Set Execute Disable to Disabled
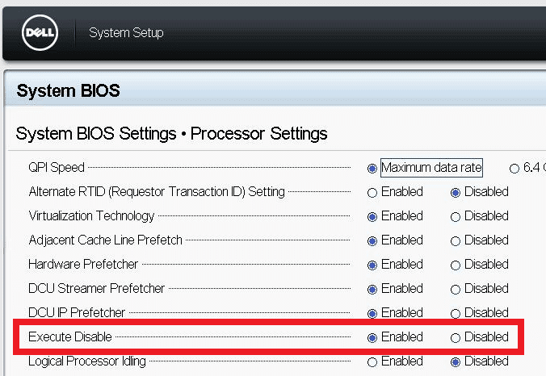 [x=456, y=338]
